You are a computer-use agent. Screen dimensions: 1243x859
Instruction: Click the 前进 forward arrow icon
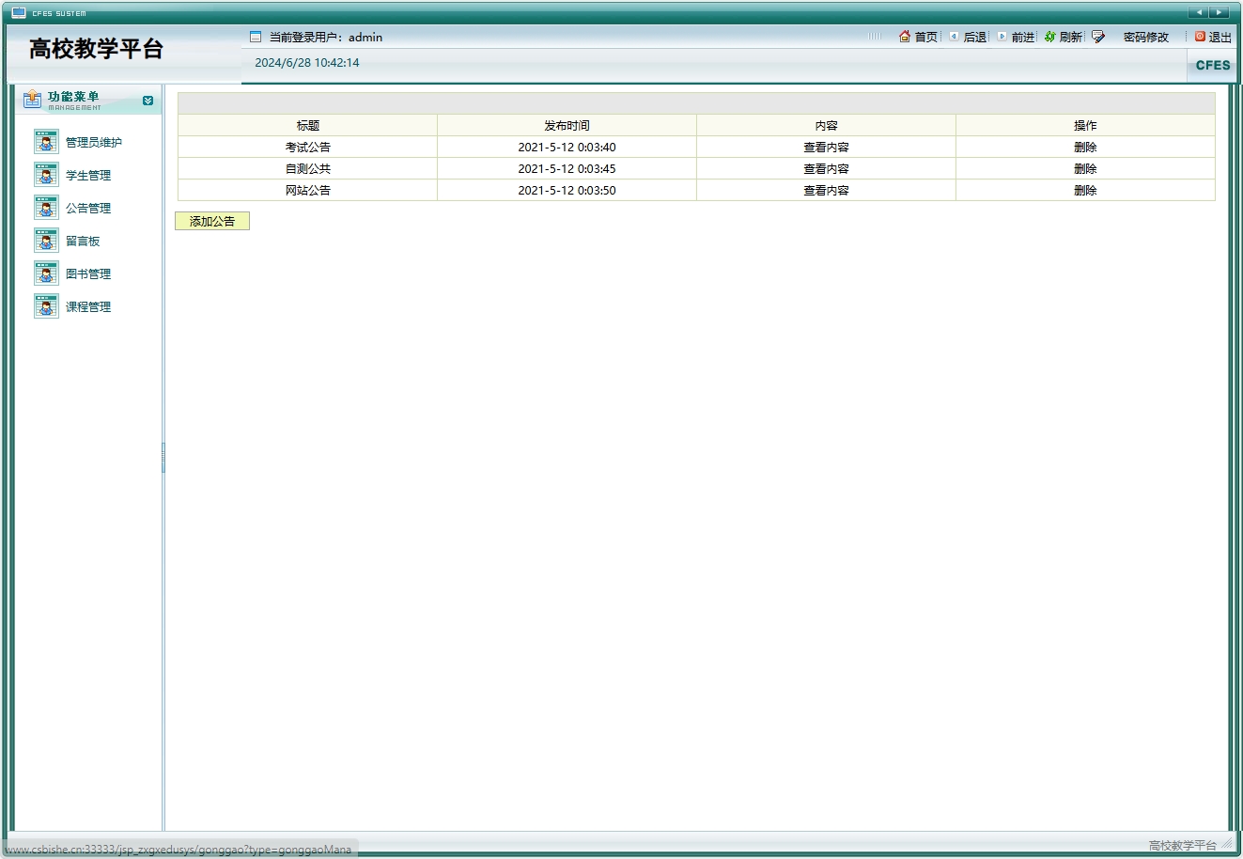tap(1002, 37)
